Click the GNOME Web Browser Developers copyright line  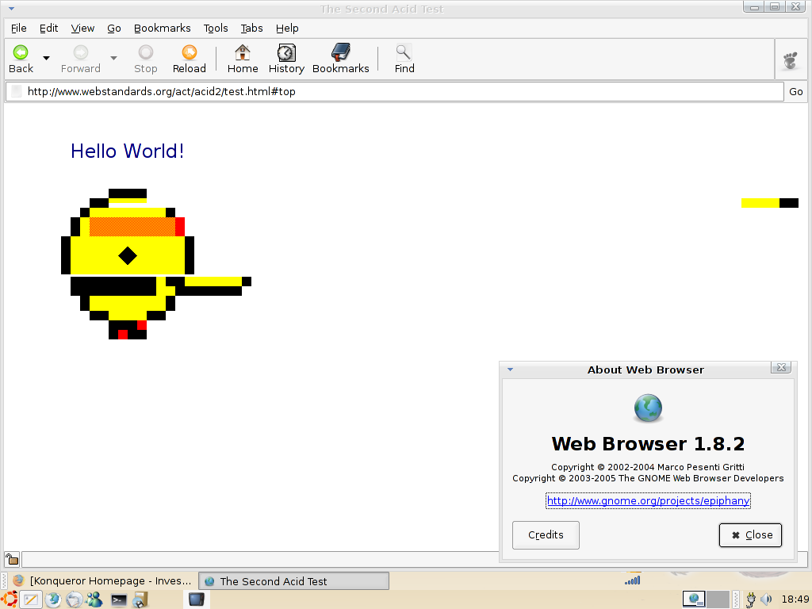point(648,478)
